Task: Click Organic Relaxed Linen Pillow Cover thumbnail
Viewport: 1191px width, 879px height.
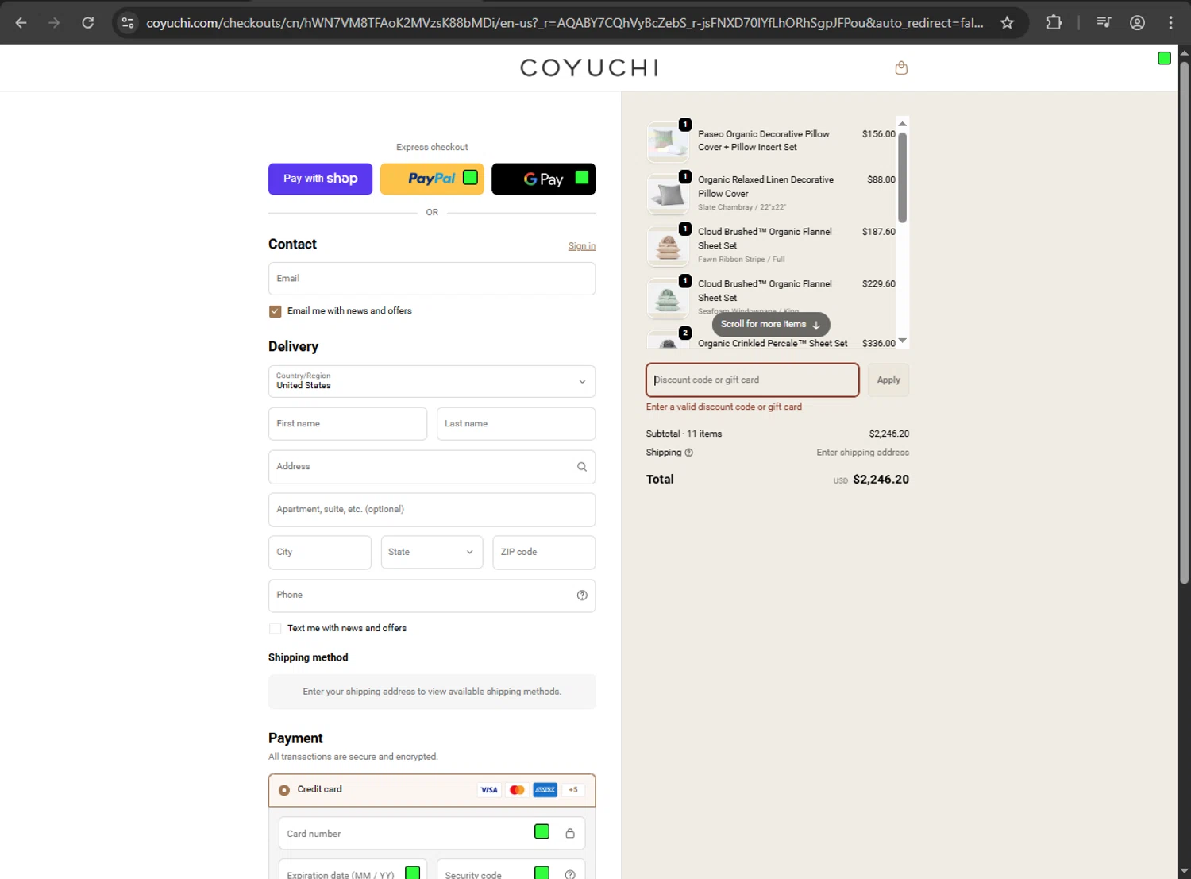Action: [x=668, y=194]
